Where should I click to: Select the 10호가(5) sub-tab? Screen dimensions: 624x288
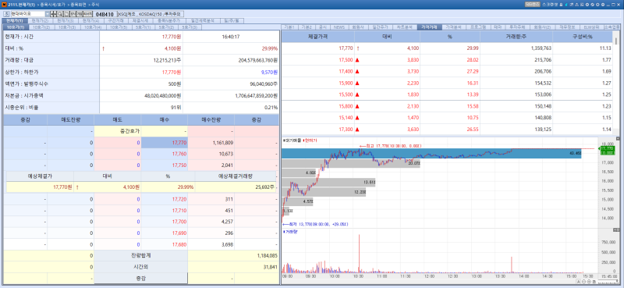click(x=119, y=27)
